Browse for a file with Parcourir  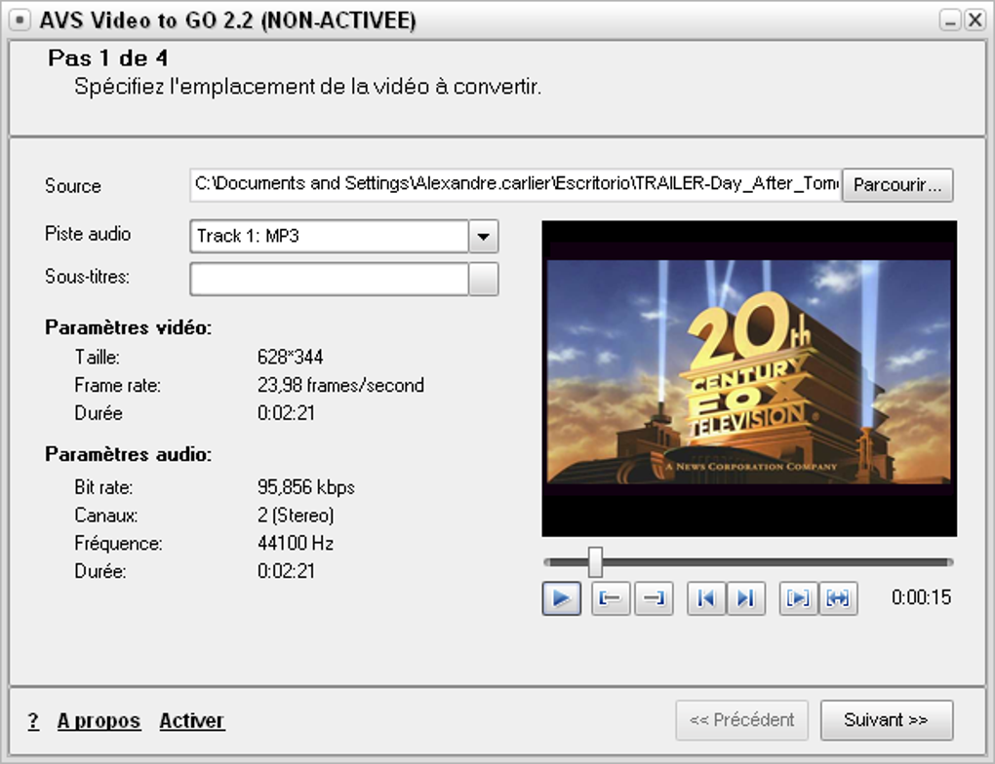point(897,185)
